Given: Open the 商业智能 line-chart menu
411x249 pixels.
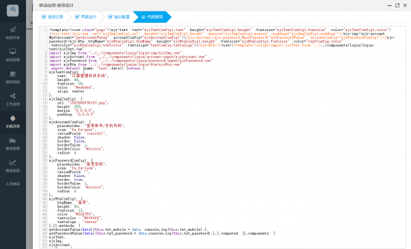Looking at the screenshot, I should coord(13,166).
